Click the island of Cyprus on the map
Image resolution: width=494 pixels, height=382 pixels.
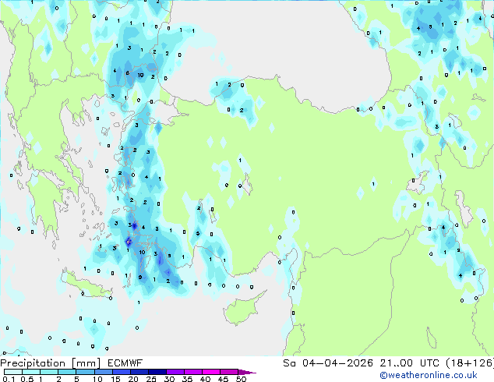tap(242, 310)
